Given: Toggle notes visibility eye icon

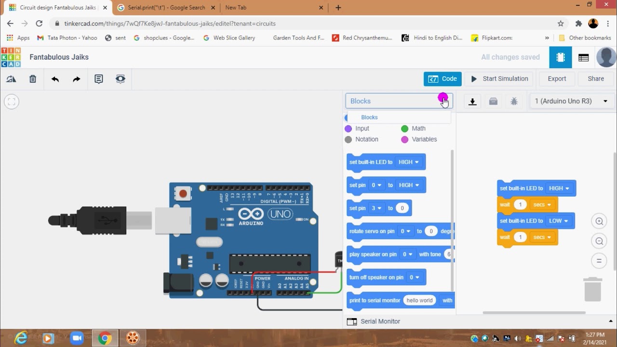Looking at the screenshot, I should (x=121, y=79).
